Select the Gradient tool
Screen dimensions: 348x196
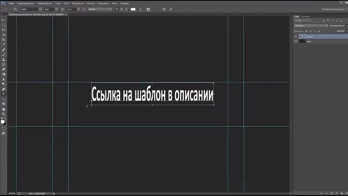pyautogui.click(x=3, y=74)
